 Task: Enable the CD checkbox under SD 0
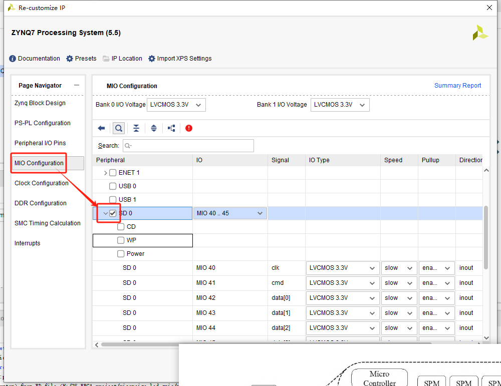tap(121, 227)
